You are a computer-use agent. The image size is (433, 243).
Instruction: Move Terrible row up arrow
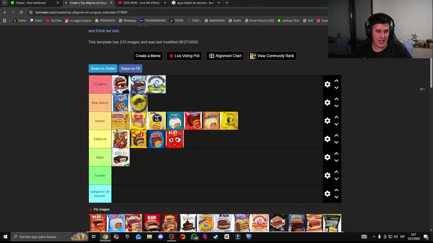point(336,172)
